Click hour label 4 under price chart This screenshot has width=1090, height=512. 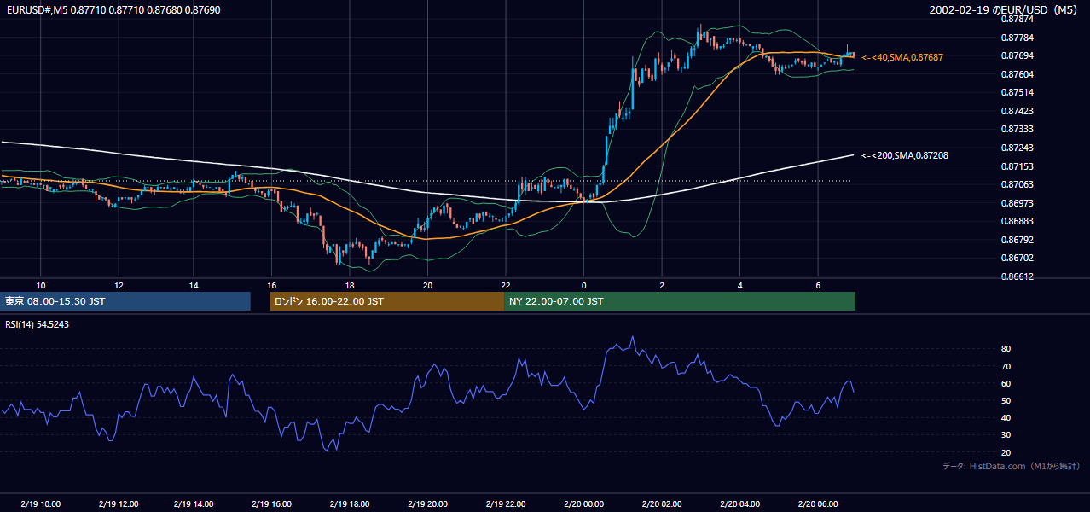(739, 285)
